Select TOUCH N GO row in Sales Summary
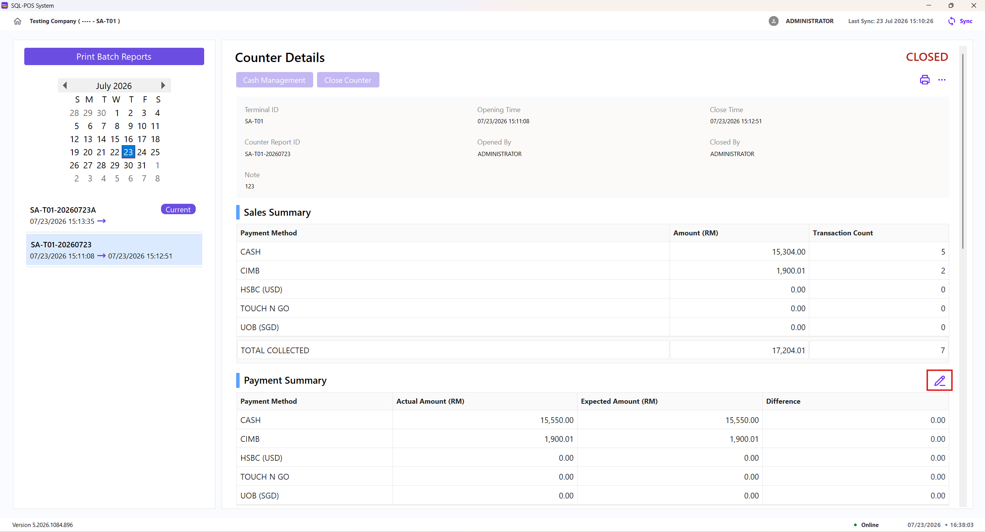Image resolution: width=985 pixels, height=532 pixels. pos(592,308)
